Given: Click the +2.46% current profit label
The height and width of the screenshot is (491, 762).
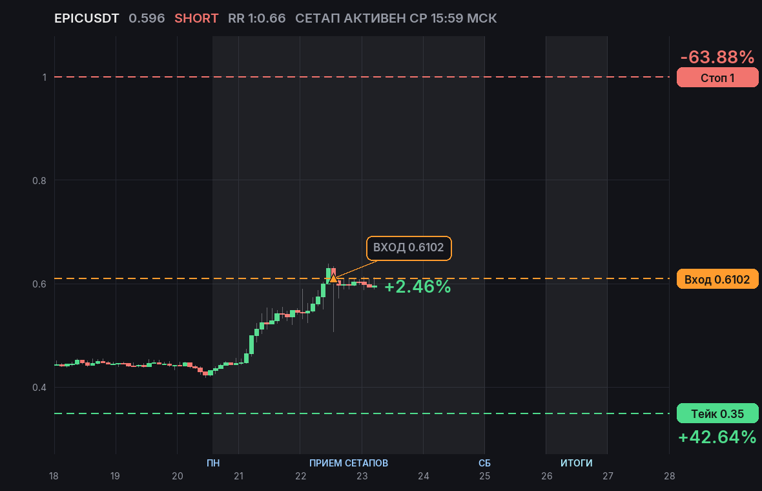Looking at the screenshot, I should tap(417, 286).
